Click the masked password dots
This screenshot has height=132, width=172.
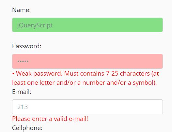pos(23,61)
